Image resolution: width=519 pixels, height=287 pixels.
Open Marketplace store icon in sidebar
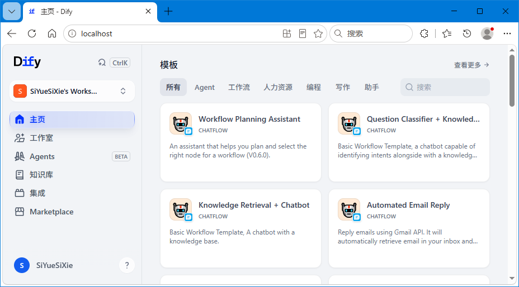[20, 212]
